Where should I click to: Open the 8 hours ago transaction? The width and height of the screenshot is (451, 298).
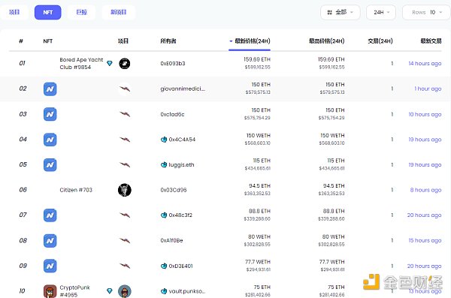click(425, 190)
